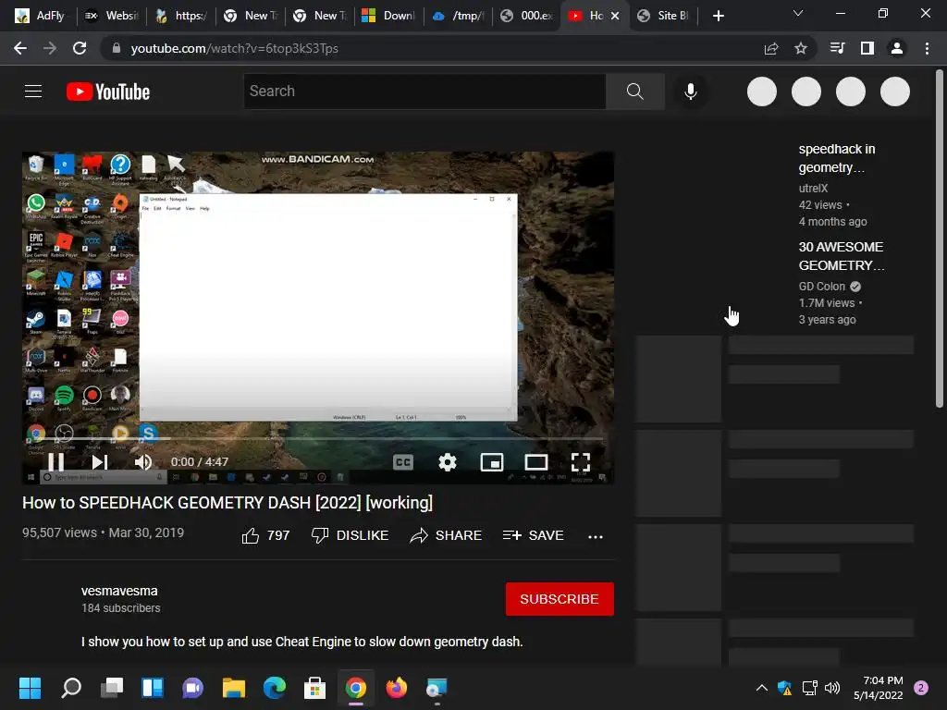Open '30 AWESOME GEOMETRY...' suggested video
The image size is (947, 710).
tap(842, 256)
